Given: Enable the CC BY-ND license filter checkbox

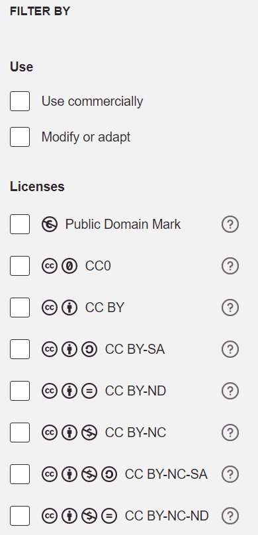Looking at the screenshot, I should pyautogui.click(x=20, y=391).
